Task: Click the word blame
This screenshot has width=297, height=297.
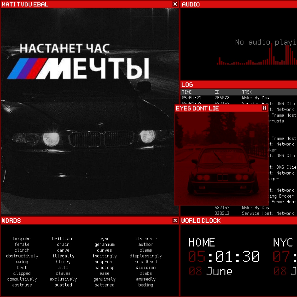Action: pyautogui.click(x=146, y=250)
